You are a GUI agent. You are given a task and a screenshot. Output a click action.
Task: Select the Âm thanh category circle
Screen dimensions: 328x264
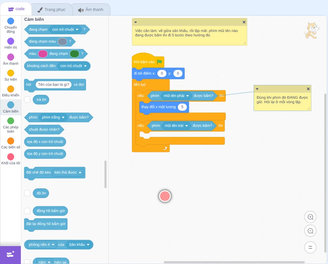pyautogui.click(x=11, y=57)
